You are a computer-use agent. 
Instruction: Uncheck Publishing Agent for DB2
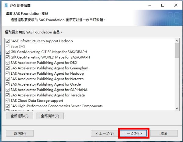pos(8,63)
